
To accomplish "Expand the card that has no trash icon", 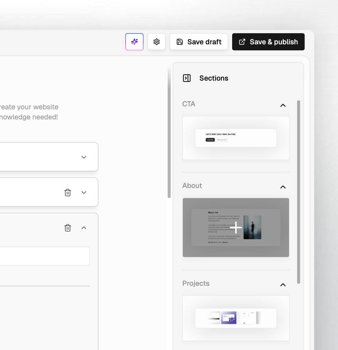I will click(84, 157).
